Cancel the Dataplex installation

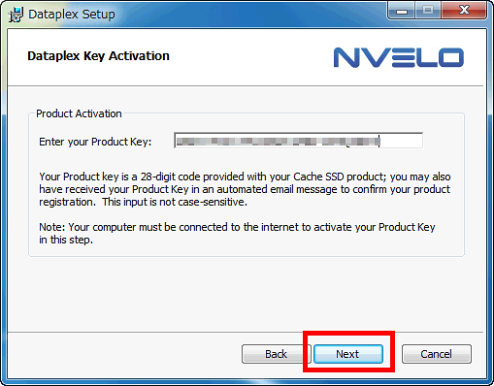[x=437, y=354]
